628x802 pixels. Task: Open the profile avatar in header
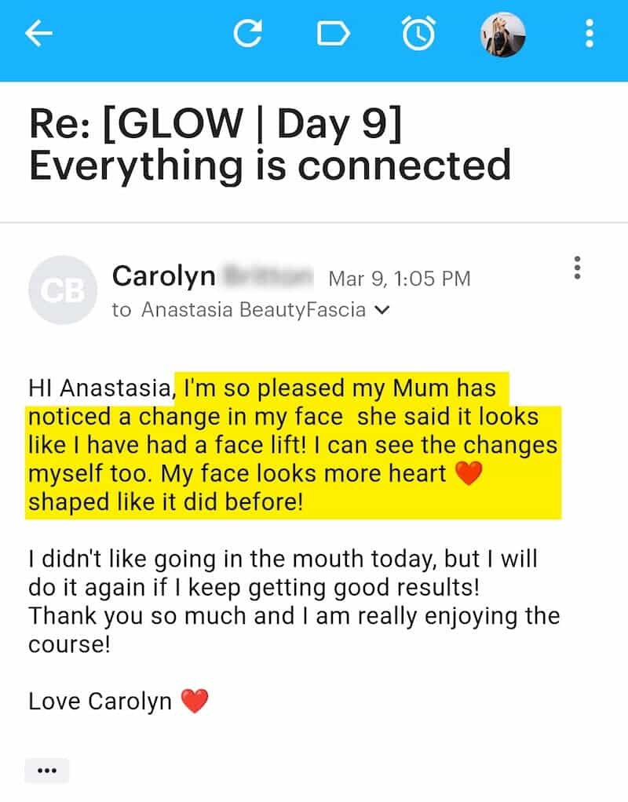point(502,35)
